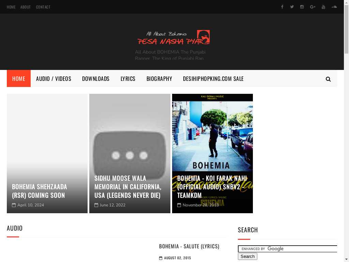
Task: Open the Biography menu item
Action: [x=159, y=79]
